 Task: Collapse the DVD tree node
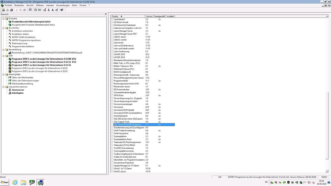point(3,56)
